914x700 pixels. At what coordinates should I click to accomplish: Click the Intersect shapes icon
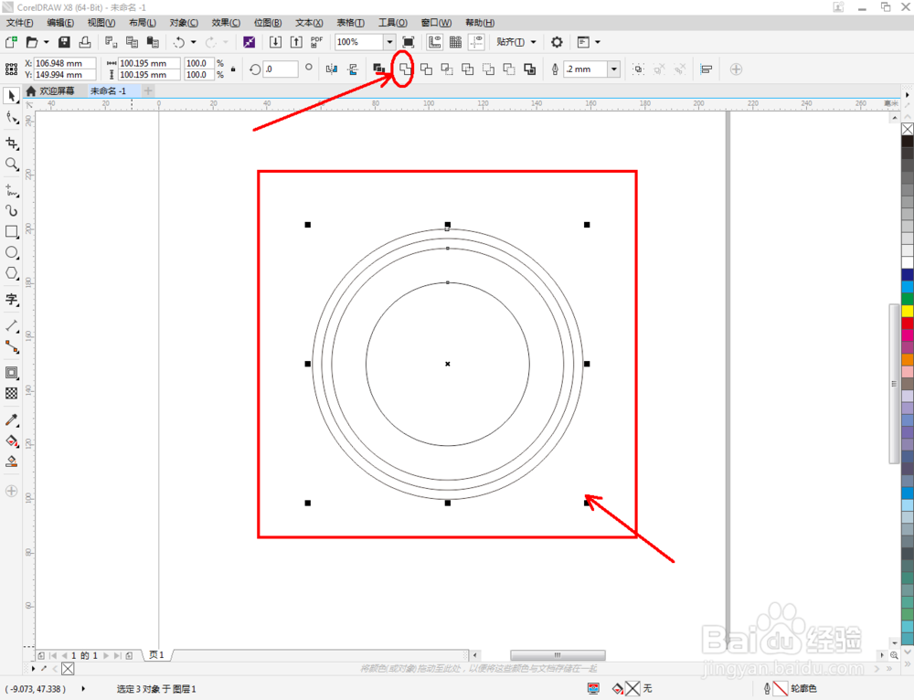(447, 69)
